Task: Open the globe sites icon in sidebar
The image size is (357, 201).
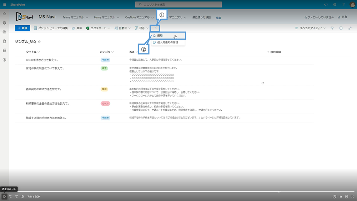Action: point(4,23)
